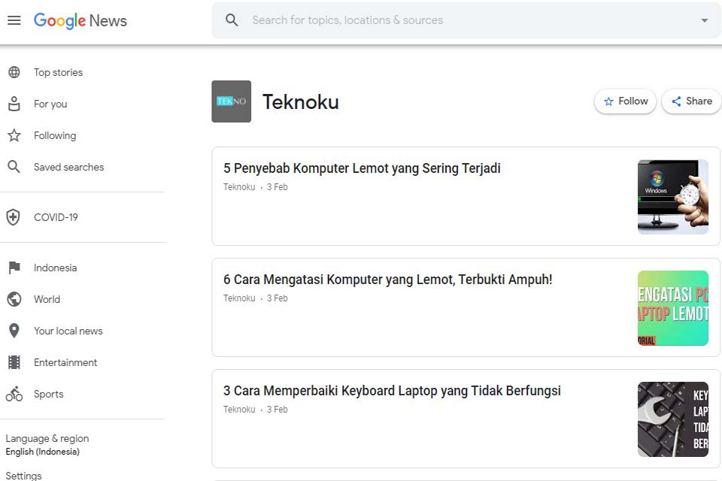Toggle Follow for Teknoku
Image resolution: width=722 pixels, height=481 pixels.
pyautogui.click(x=625, y=101)
